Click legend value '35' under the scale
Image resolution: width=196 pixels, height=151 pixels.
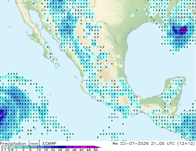pos(75,150)
